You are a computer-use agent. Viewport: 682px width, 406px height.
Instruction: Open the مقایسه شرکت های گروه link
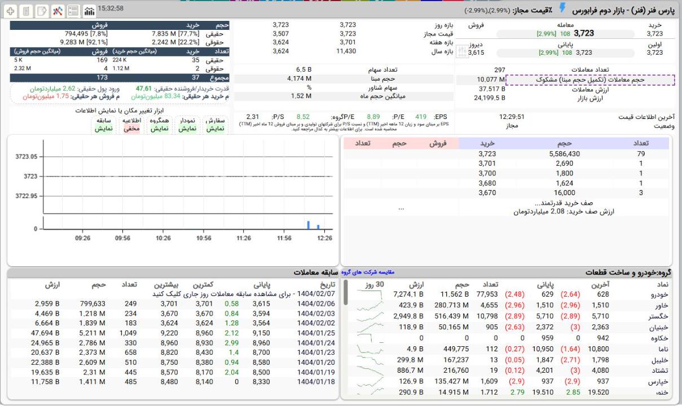coord(368,272)
